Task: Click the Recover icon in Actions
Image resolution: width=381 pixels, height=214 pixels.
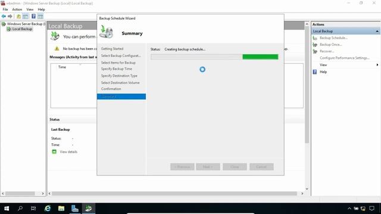Action: click(315, 51)
